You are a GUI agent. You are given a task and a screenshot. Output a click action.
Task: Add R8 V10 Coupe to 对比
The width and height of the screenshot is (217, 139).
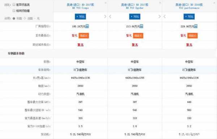(x=80, y=17)
